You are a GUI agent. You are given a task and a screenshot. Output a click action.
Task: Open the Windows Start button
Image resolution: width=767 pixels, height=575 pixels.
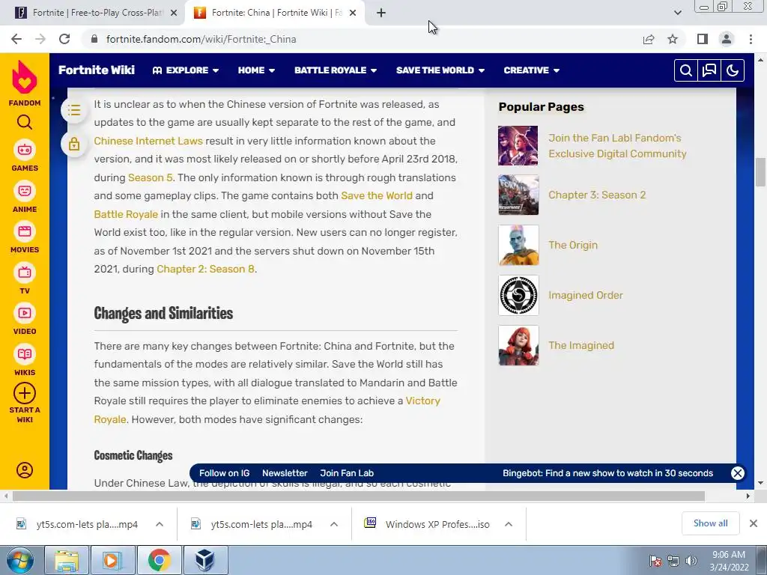(20, 560)
